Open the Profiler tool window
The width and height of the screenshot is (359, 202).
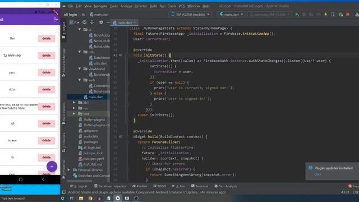[x=140, y=186]
